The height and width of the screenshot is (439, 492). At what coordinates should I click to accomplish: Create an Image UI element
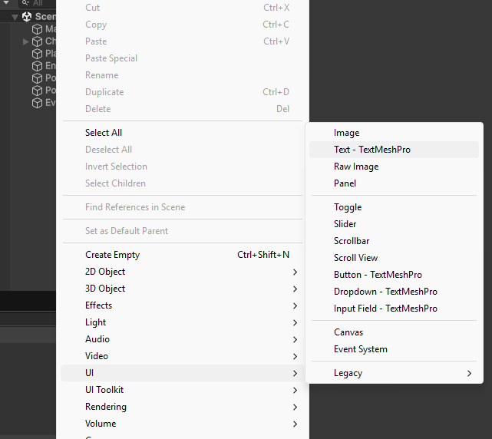394,133
